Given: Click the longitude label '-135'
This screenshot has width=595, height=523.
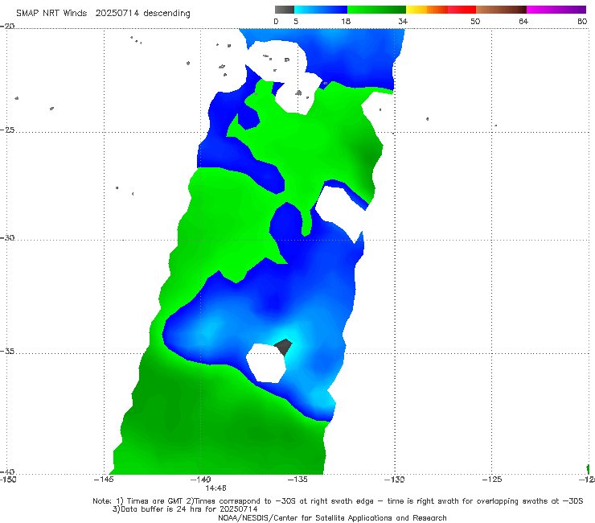Looking at the screenshot, I should coord(297,480).
